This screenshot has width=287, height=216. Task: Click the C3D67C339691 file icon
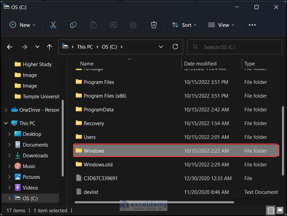[x=79, y=178]
